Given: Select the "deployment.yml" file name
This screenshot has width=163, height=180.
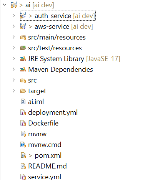Looking at the screenshot, I should 53,112.
